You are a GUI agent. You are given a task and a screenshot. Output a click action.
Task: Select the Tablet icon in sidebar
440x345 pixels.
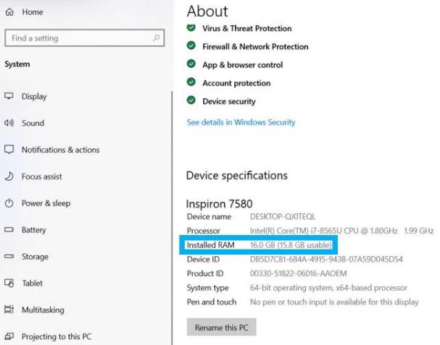(9, 284)
